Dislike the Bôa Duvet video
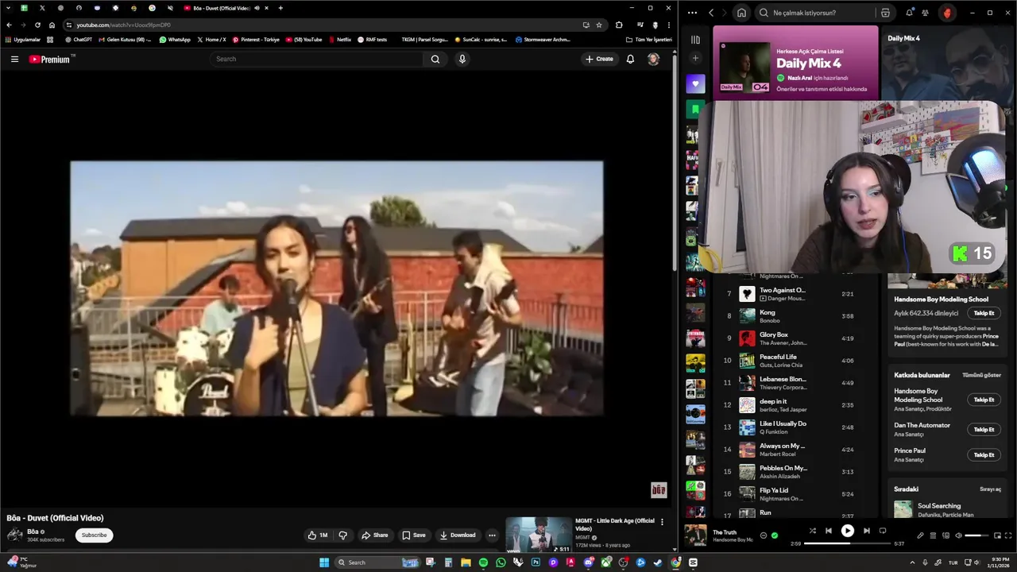 click(343, 535)
